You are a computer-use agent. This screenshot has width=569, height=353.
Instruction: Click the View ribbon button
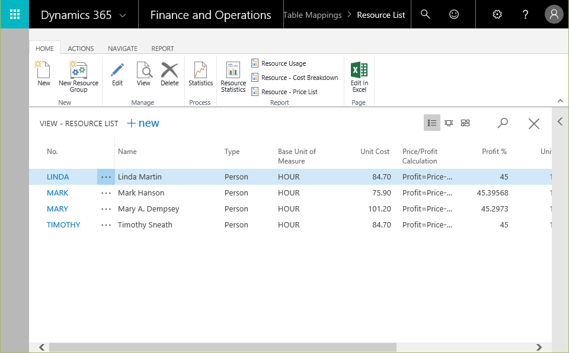(143, 73)
